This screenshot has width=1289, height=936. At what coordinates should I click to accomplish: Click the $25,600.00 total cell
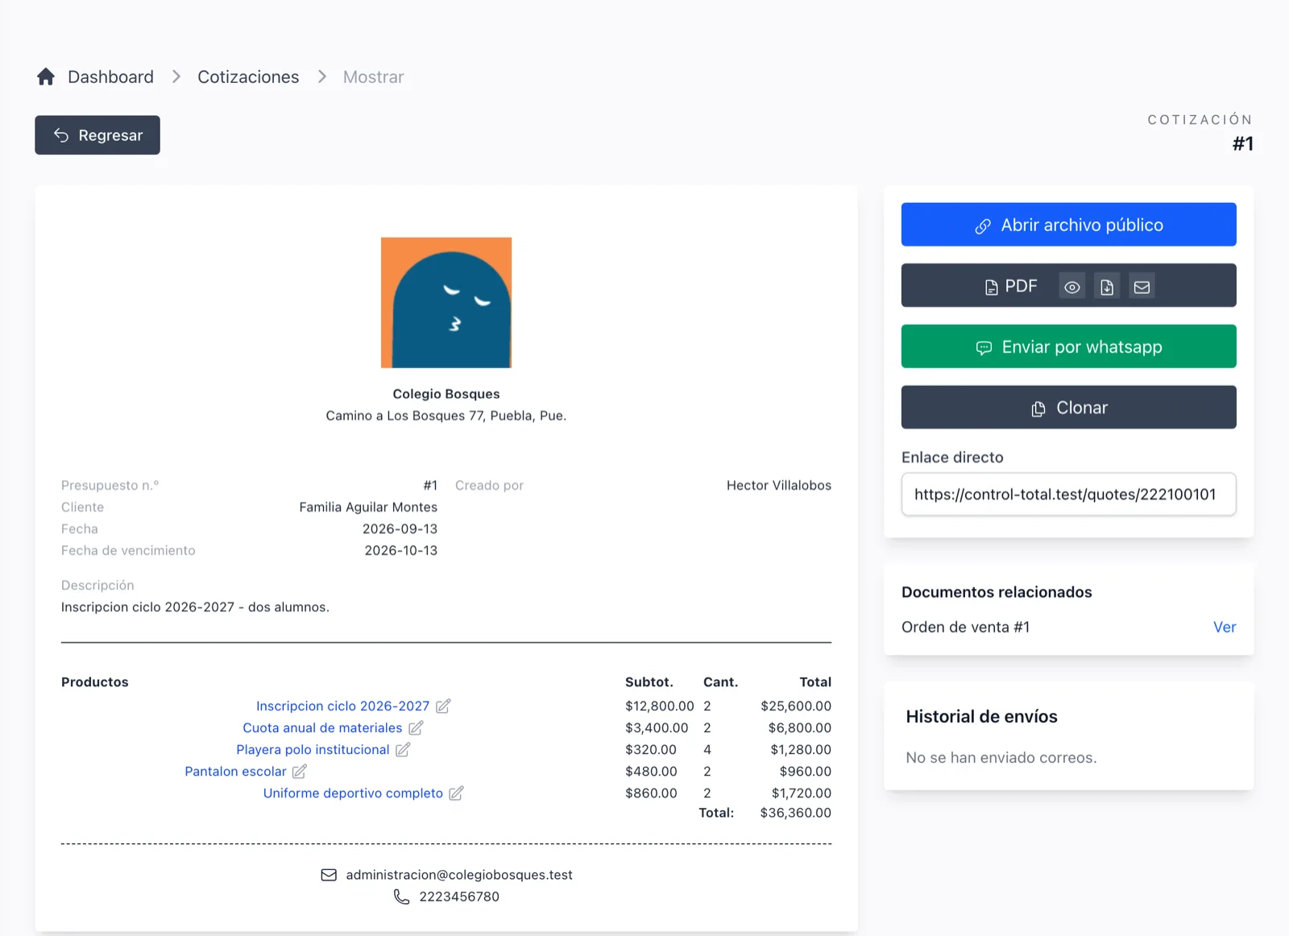click(x=796, y=706)
